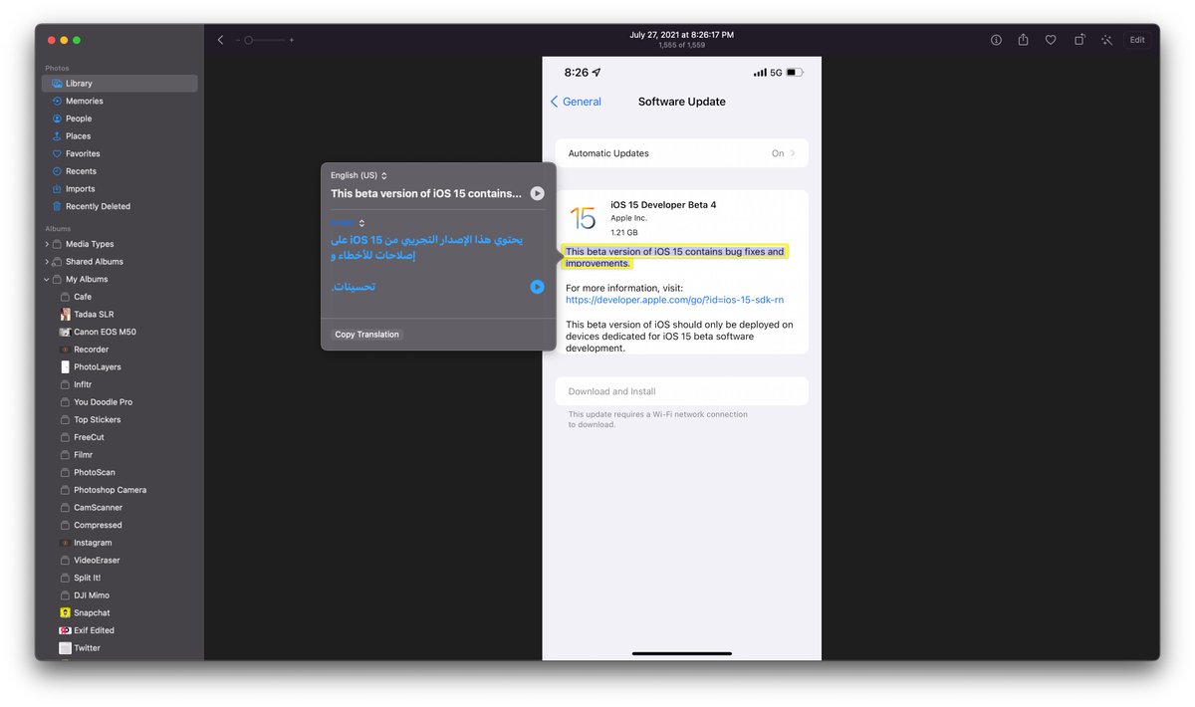This screenshot has height=707, width=1195.
Task: Open the Instagram album
Action: (x=119, y=543)
